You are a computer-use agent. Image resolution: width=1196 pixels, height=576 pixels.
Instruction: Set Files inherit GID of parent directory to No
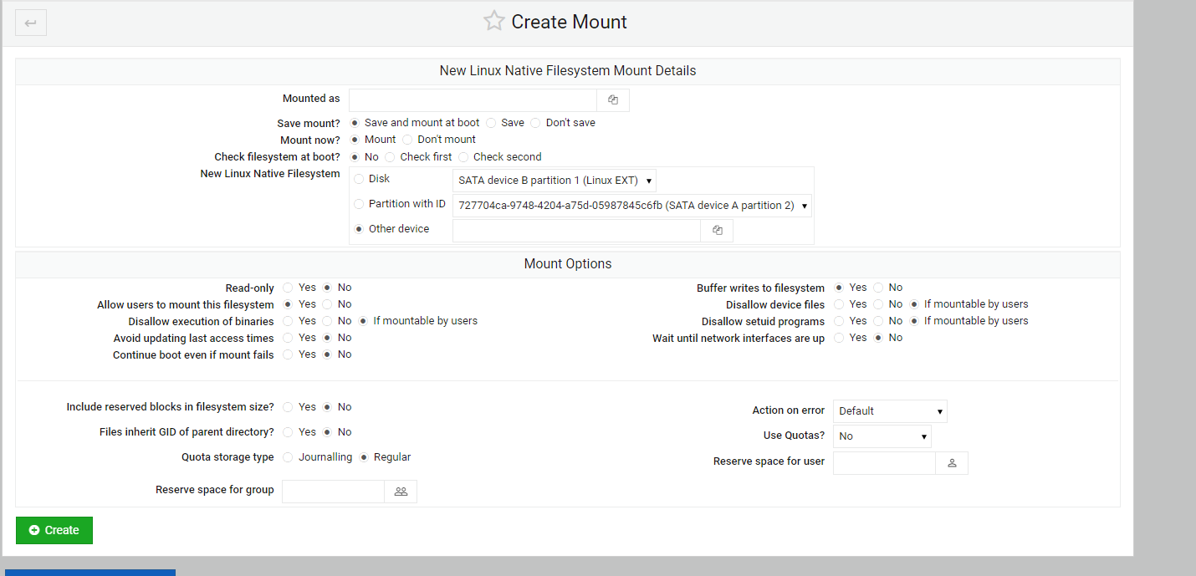328,432
